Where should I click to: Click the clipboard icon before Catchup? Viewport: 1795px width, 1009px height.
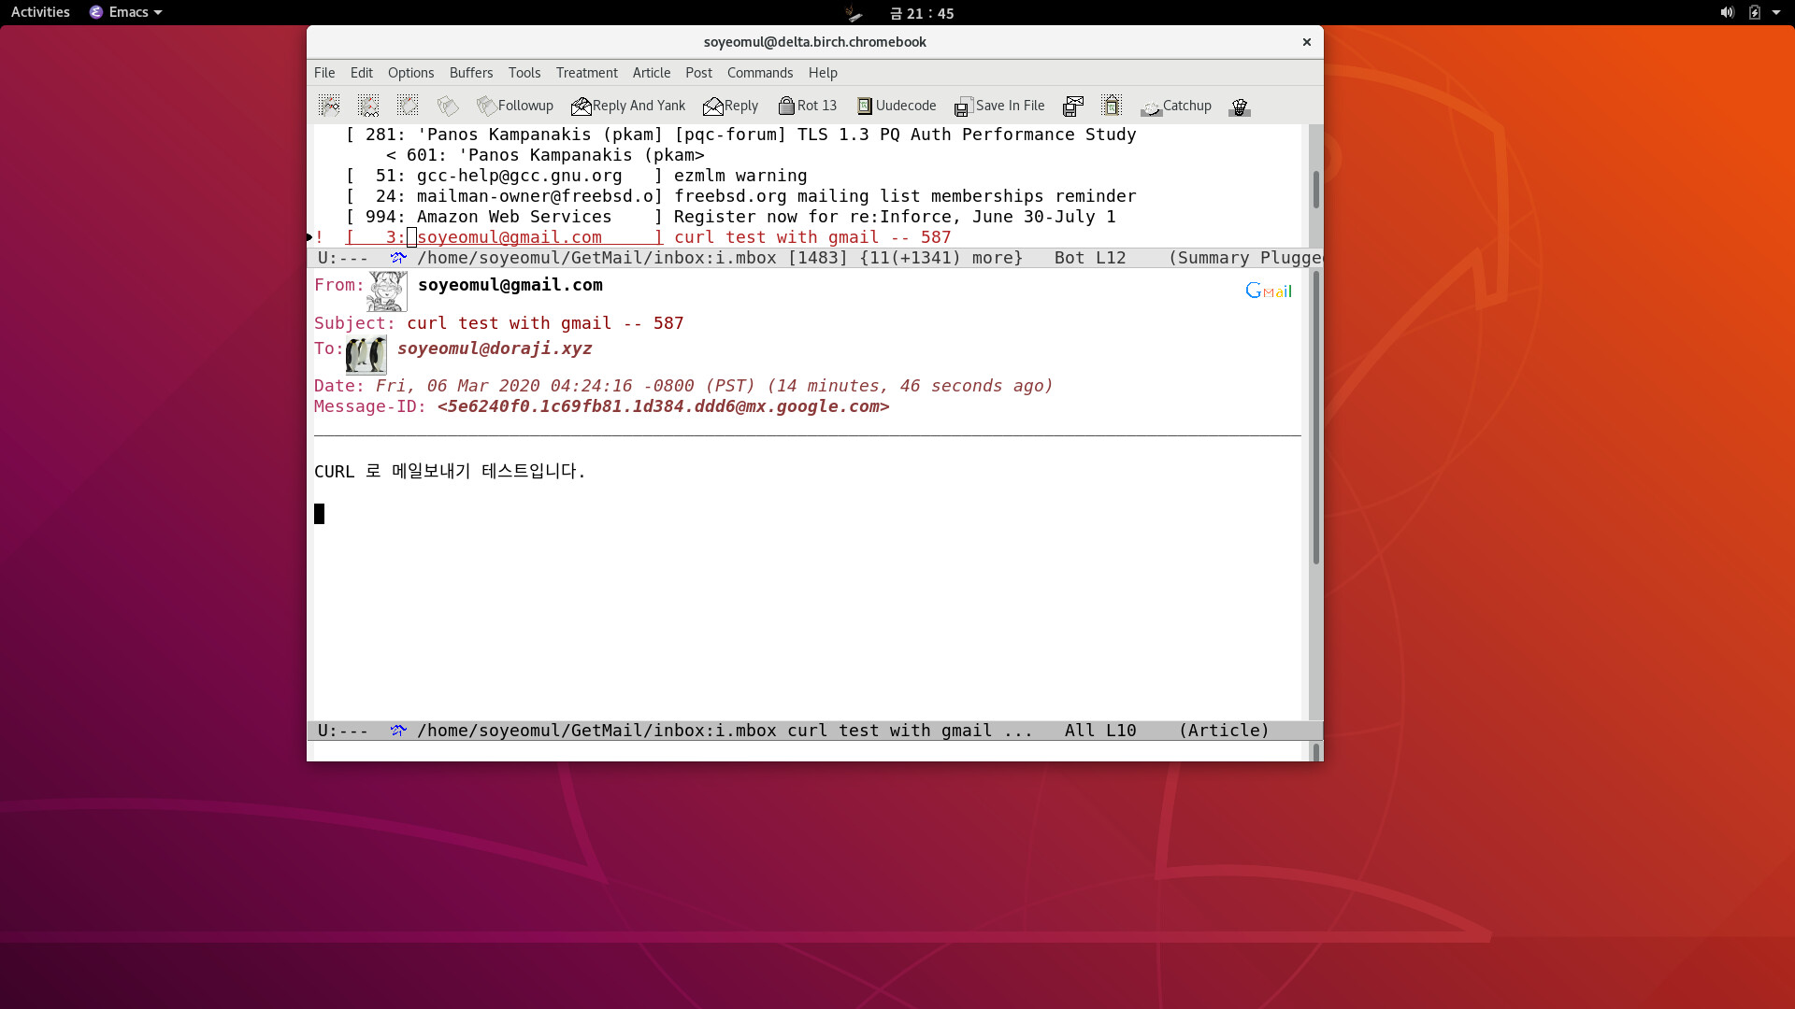[x=1112, y=106]
